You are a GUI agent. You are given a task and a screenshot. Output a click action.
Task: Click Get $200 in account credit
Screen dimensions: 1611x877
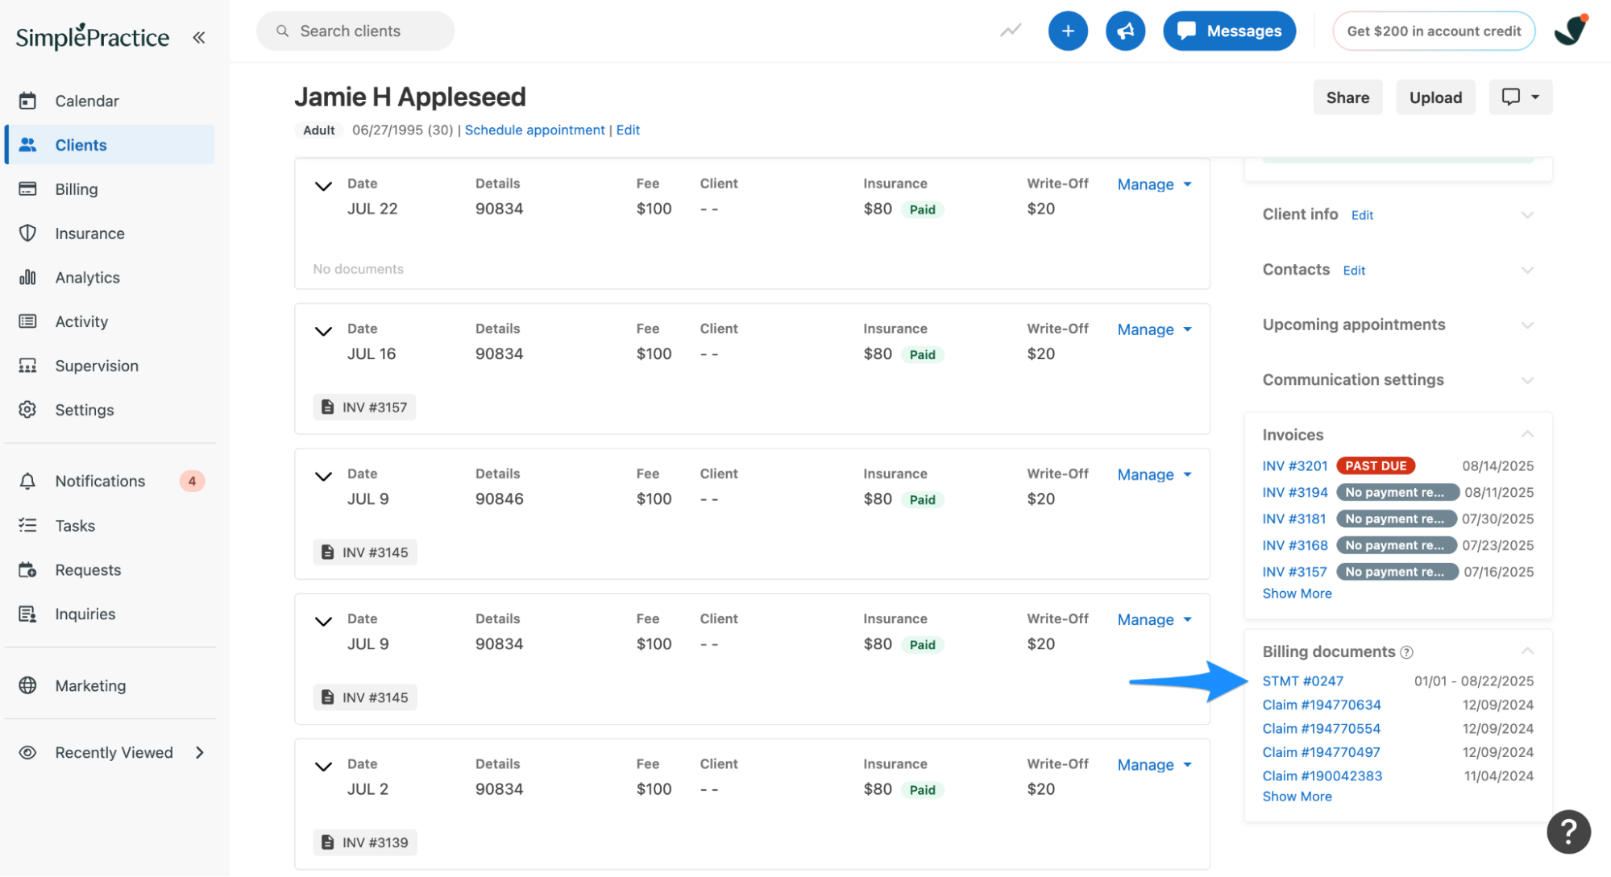pos(1434,31)
